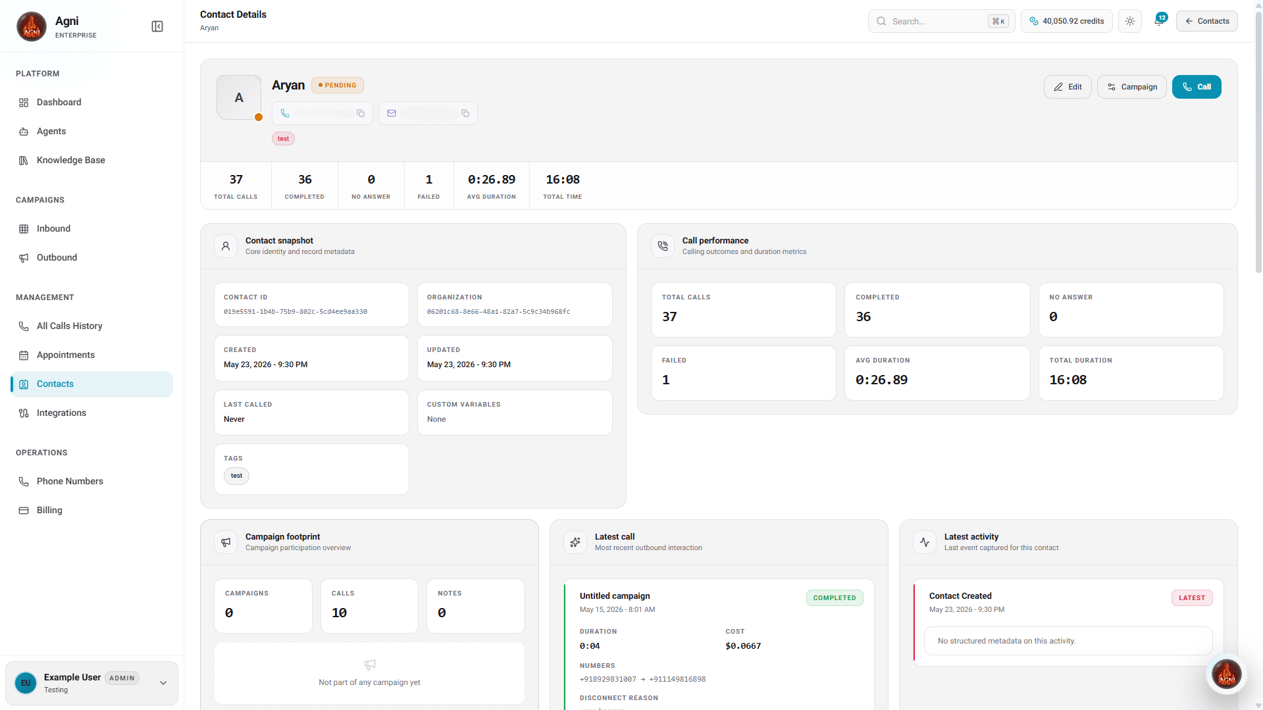This screenshot has width=1263, height=710.
Task: Open Appointments page
Action: [x=92, y=355]
